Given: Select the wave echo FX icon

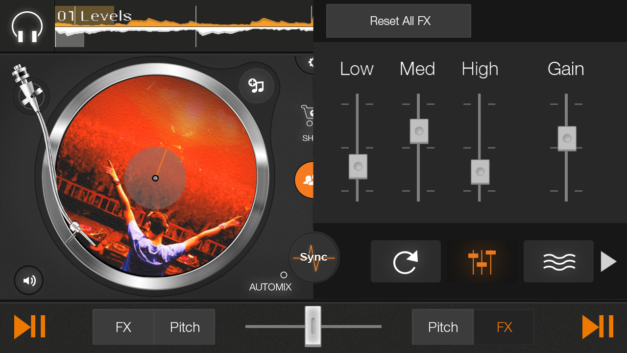Looking at the screenshot, I should [x=558, y=261].
